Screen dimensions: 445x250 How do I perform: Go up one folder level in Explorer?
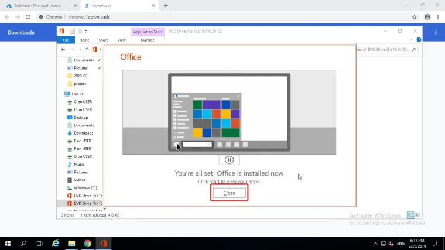(x=87, y=49)
